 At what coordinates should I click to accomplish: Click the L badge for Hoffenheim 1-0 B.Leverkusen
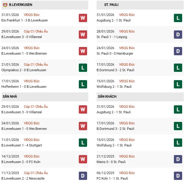point(82,84)
